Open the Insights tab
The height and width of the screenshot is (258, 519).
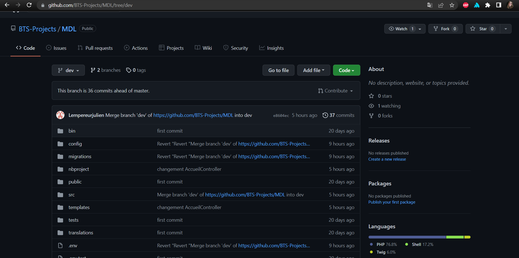point(271,48)
